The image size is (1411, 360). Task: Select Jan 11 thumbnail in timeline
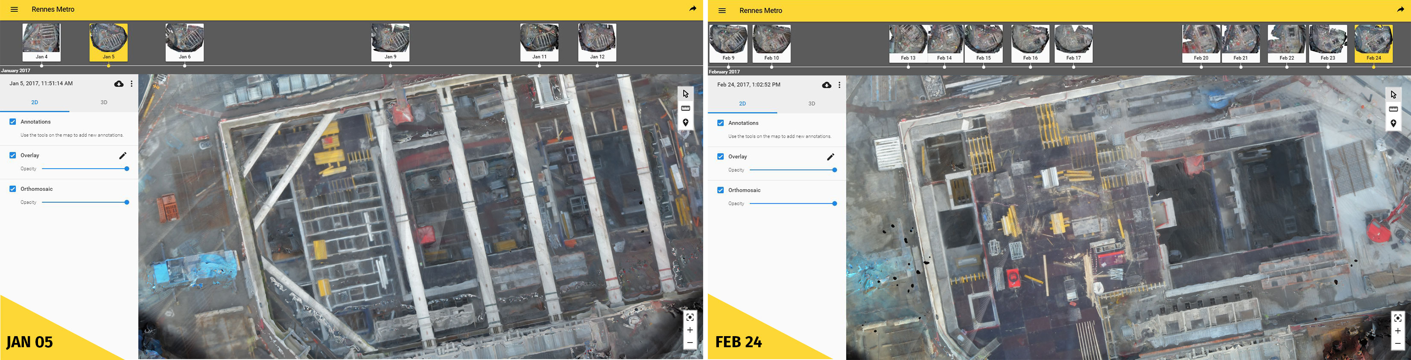(x=540, y=42)
